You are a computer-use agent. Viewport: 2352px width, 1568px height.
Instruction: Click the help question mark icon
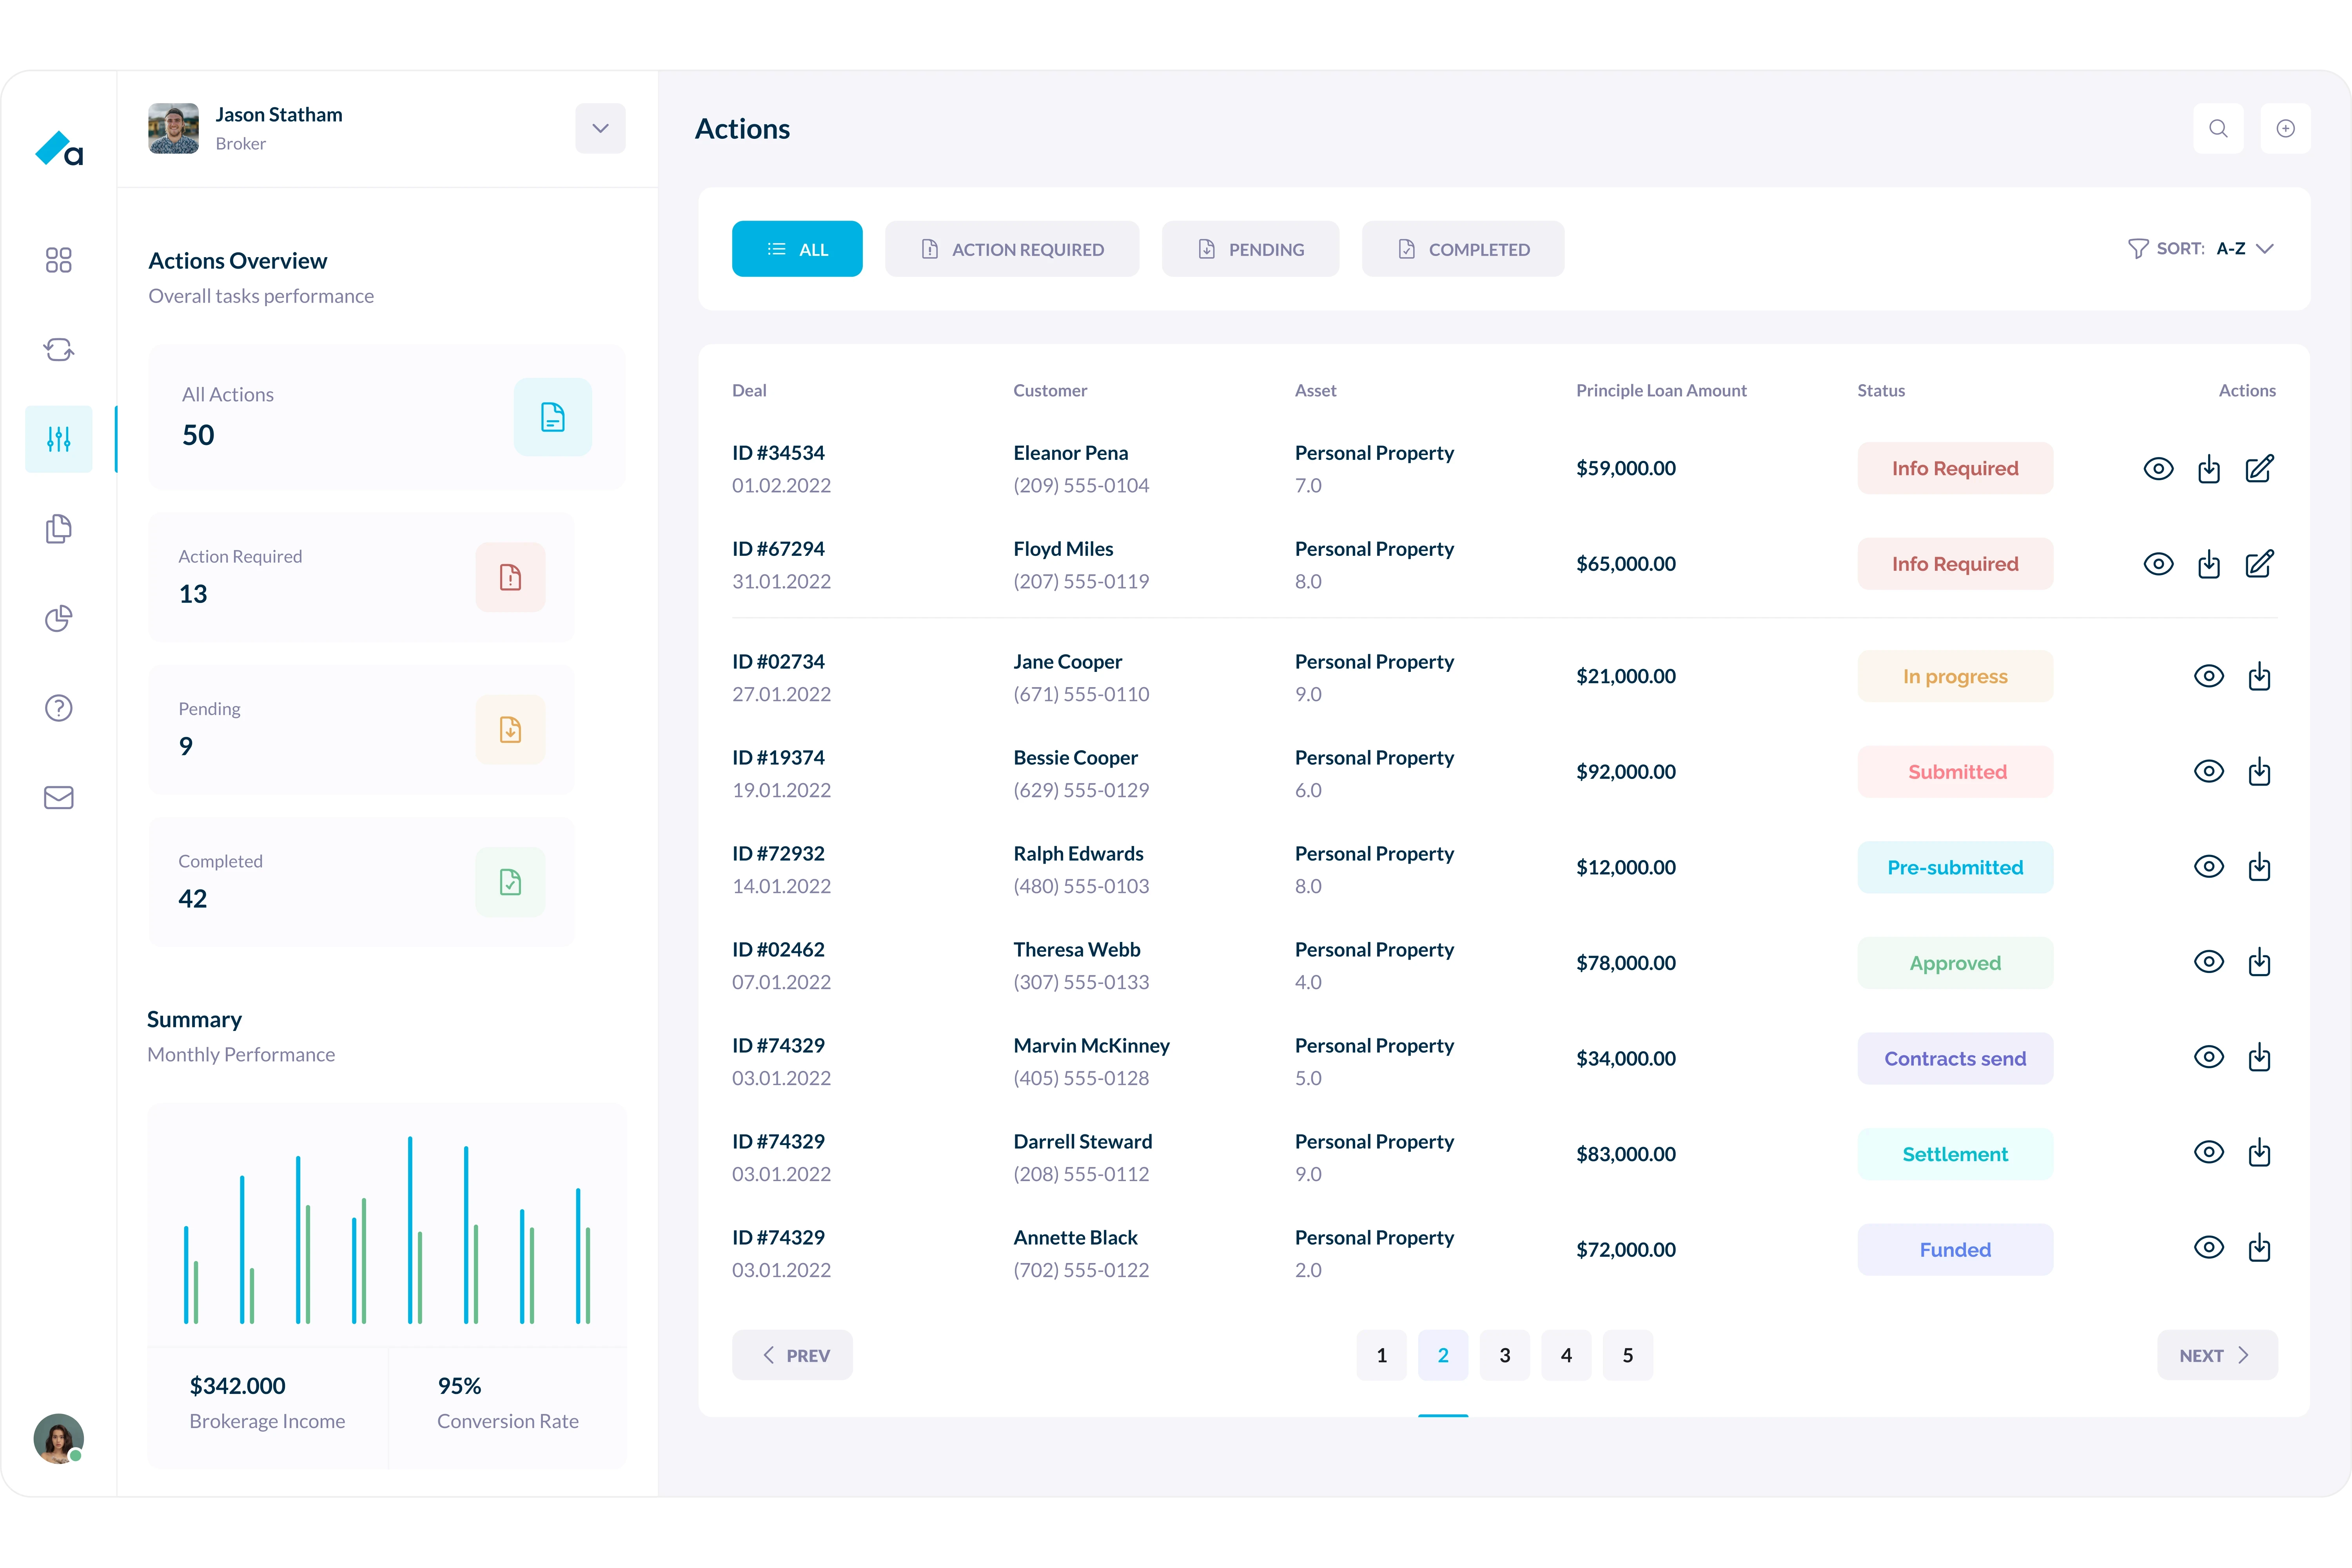[59, 707]
